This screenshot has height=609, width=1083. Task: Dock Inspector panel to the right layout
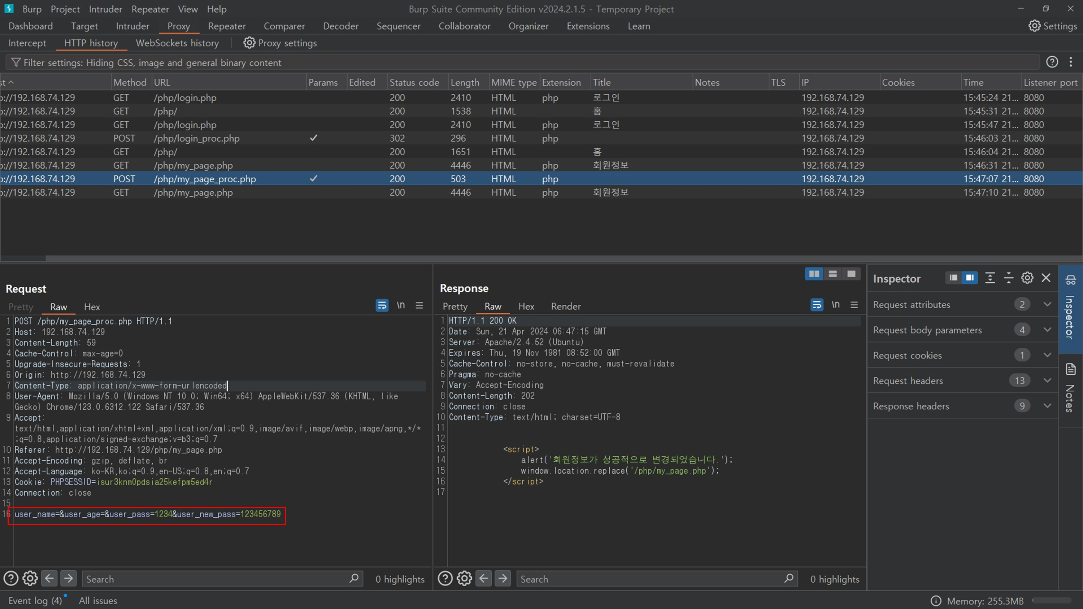coord(970,278)
